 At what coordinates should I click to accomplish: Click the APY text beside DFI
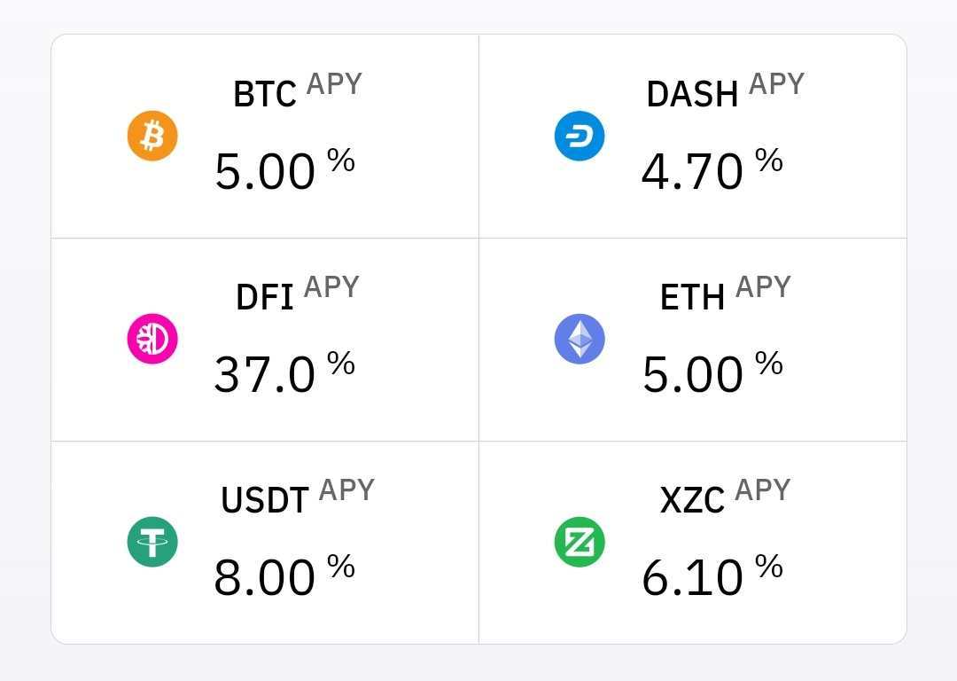pyautogui.click(x=331, y=287)
